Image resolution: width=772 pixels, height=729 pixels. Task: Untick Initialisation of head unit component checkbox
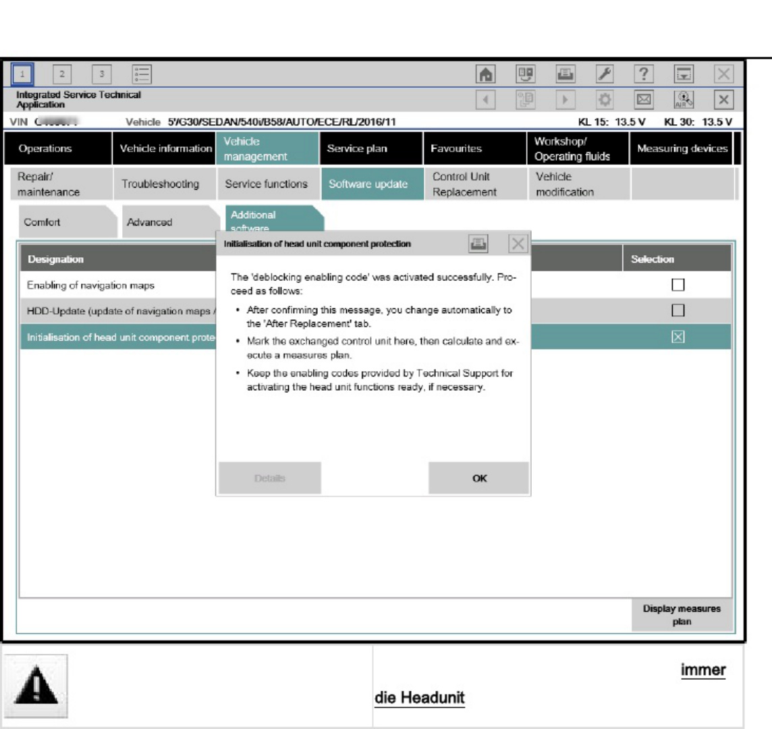pos(678,337)
